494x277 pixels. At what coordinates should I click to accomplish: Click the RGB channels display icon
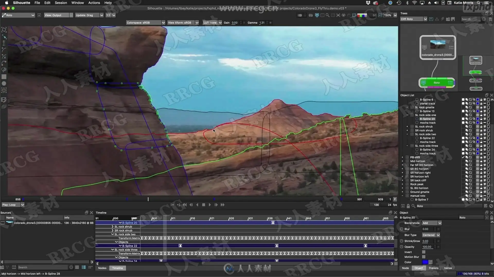(362, 15)
